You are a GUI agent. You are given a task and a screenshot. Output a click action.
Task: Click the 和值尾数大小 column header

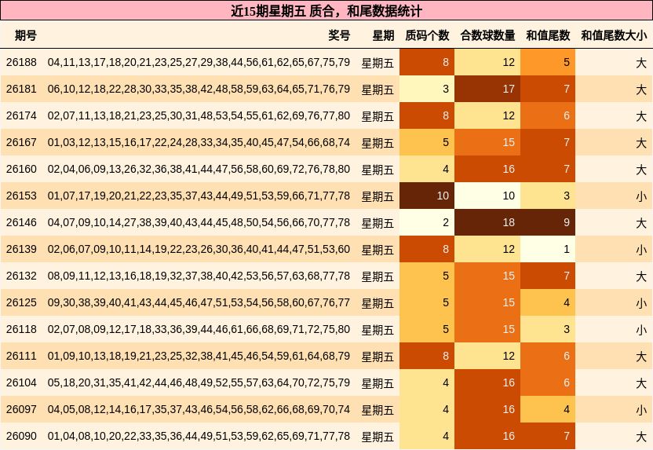[x=614, y=35]
